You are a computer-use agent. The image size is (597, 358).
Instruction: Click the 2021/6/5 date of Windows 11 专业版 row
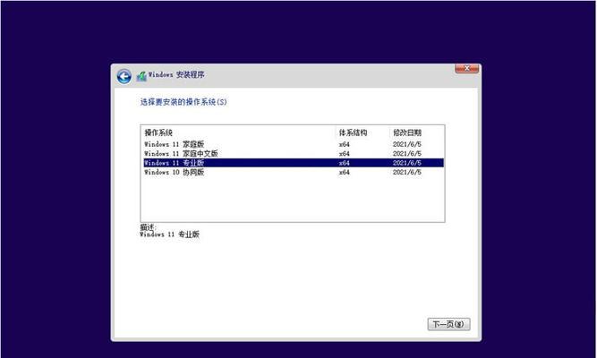point(407,163)
